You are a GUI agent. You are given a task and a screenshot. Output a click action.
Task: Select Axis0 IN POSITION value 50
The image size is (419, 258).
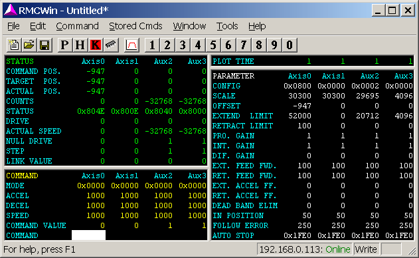[x=307, y=215]
